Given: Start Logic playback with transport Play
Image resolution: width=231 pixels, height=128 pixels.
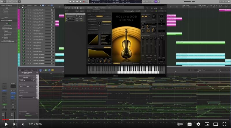Looking at the screenshot, I should pos(80,2).
